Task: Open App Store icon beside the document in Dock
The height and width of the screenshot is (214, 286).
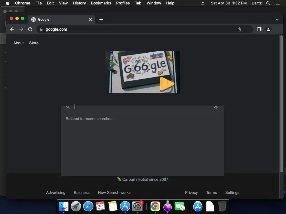Action: pyautogui.click(x=197, y=206)
